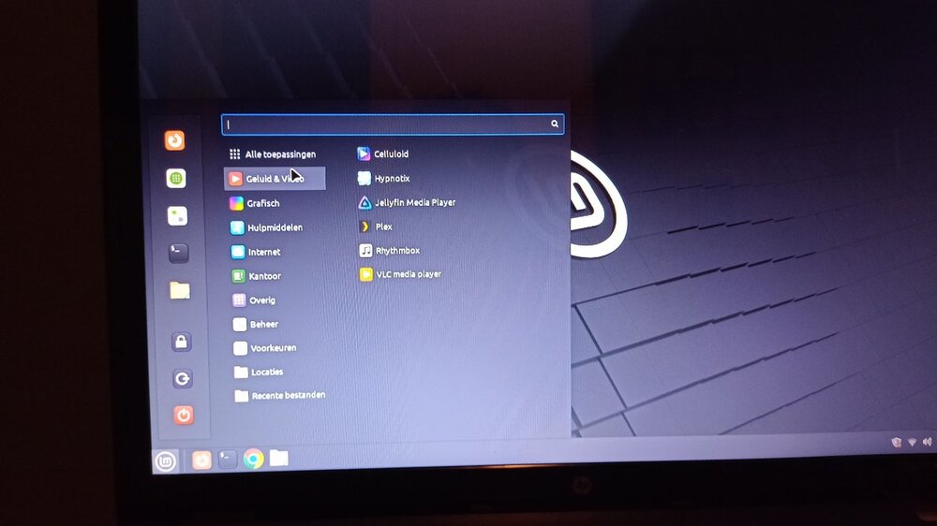This screenshot has height=526, width=937.
Task: Click the Linux Mint menu button
Action: [166, 460]
